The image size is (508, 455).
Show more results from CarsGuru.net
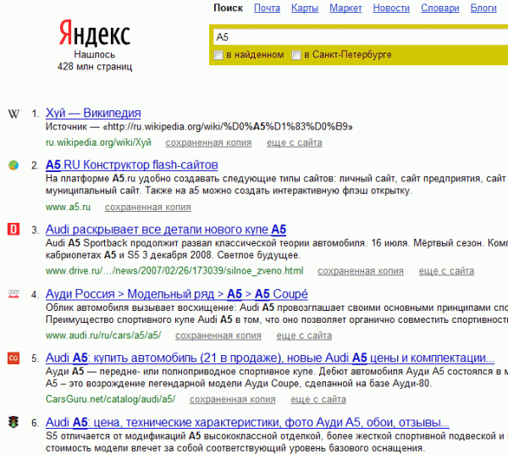[318, 399]
